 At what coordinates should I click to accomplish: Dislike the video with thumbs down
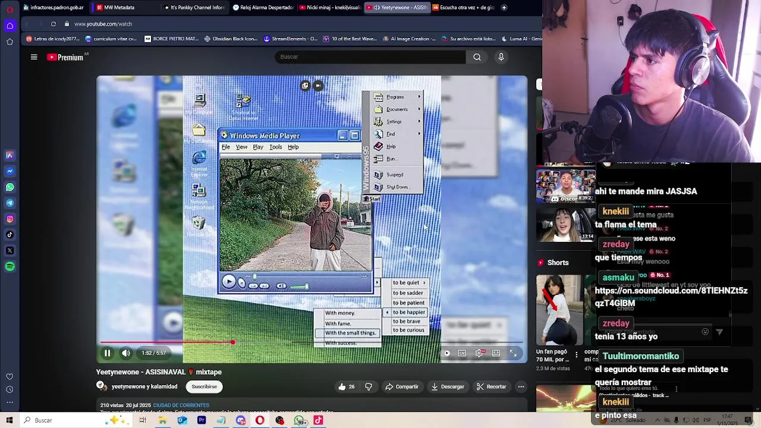click(369, 386)
